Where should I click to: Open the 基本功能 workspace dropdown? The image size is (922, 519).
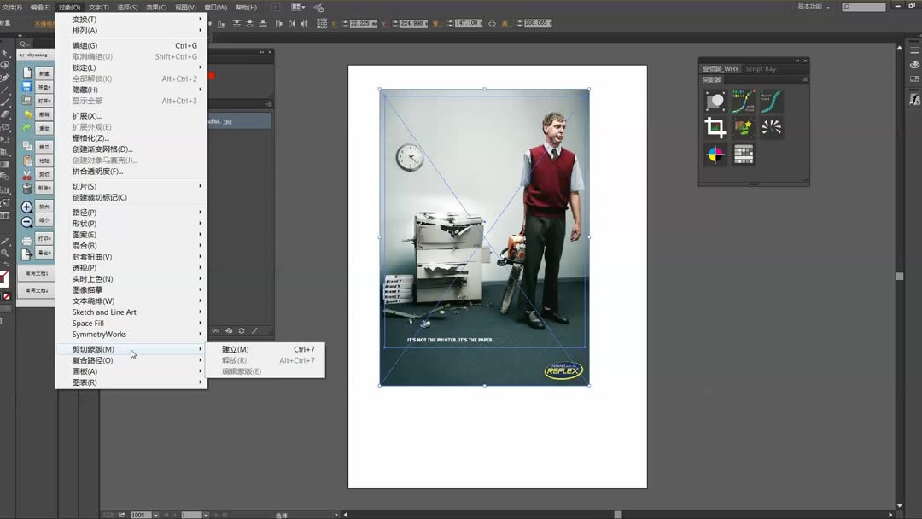coord(814,7)
